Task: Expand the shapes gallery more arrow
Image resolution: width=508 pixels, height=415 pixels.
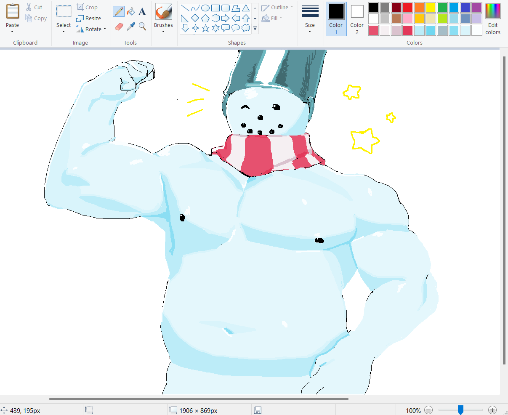Action: 255,29
